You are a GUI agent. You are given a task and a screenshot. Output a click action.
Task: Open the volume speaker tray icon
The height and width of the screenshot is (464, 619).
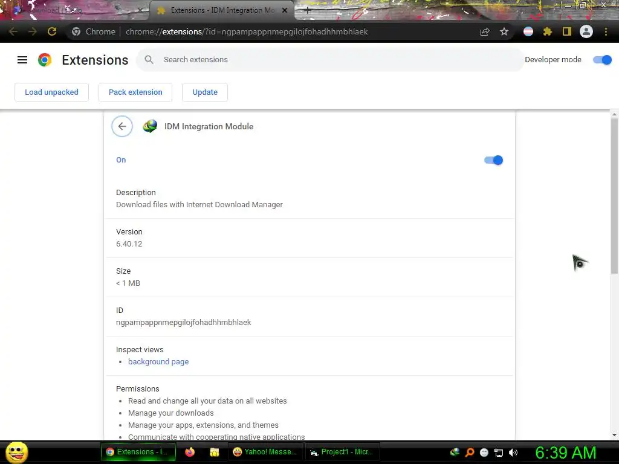click(513, 453)
